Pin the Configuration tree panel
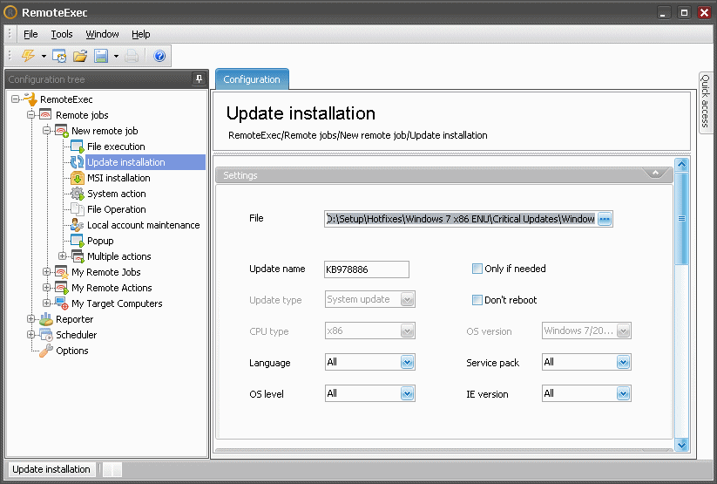 199,78
